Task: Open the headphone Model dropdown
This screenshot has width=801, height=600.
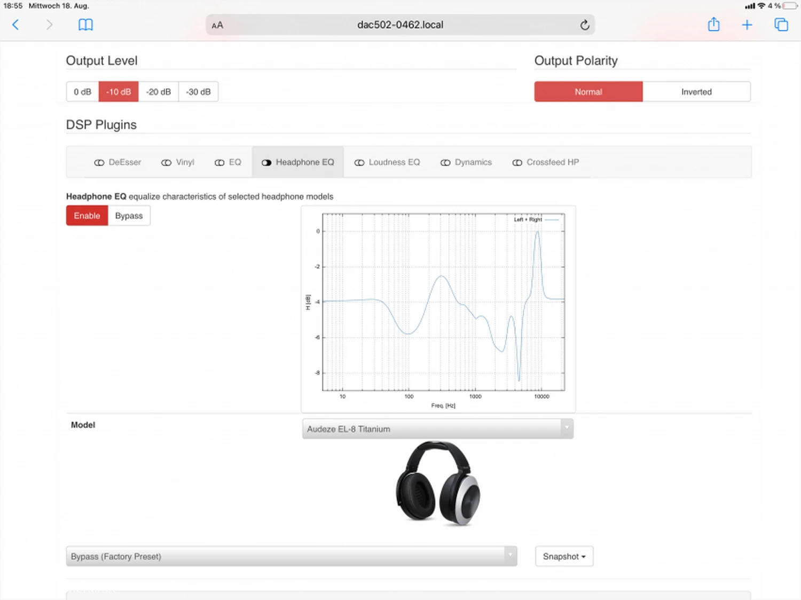Action: (437, 429)
